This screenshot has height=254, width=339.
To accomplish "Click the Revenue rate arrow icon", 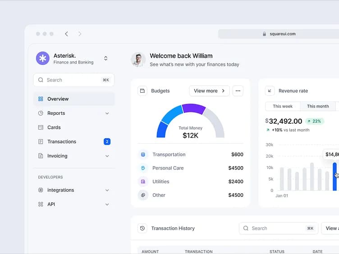I will point(270,91).
